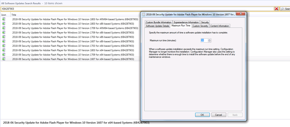This screenshot has width=290, height=127.
Task: Click the maximum run time minutes field
Action: 204,40
